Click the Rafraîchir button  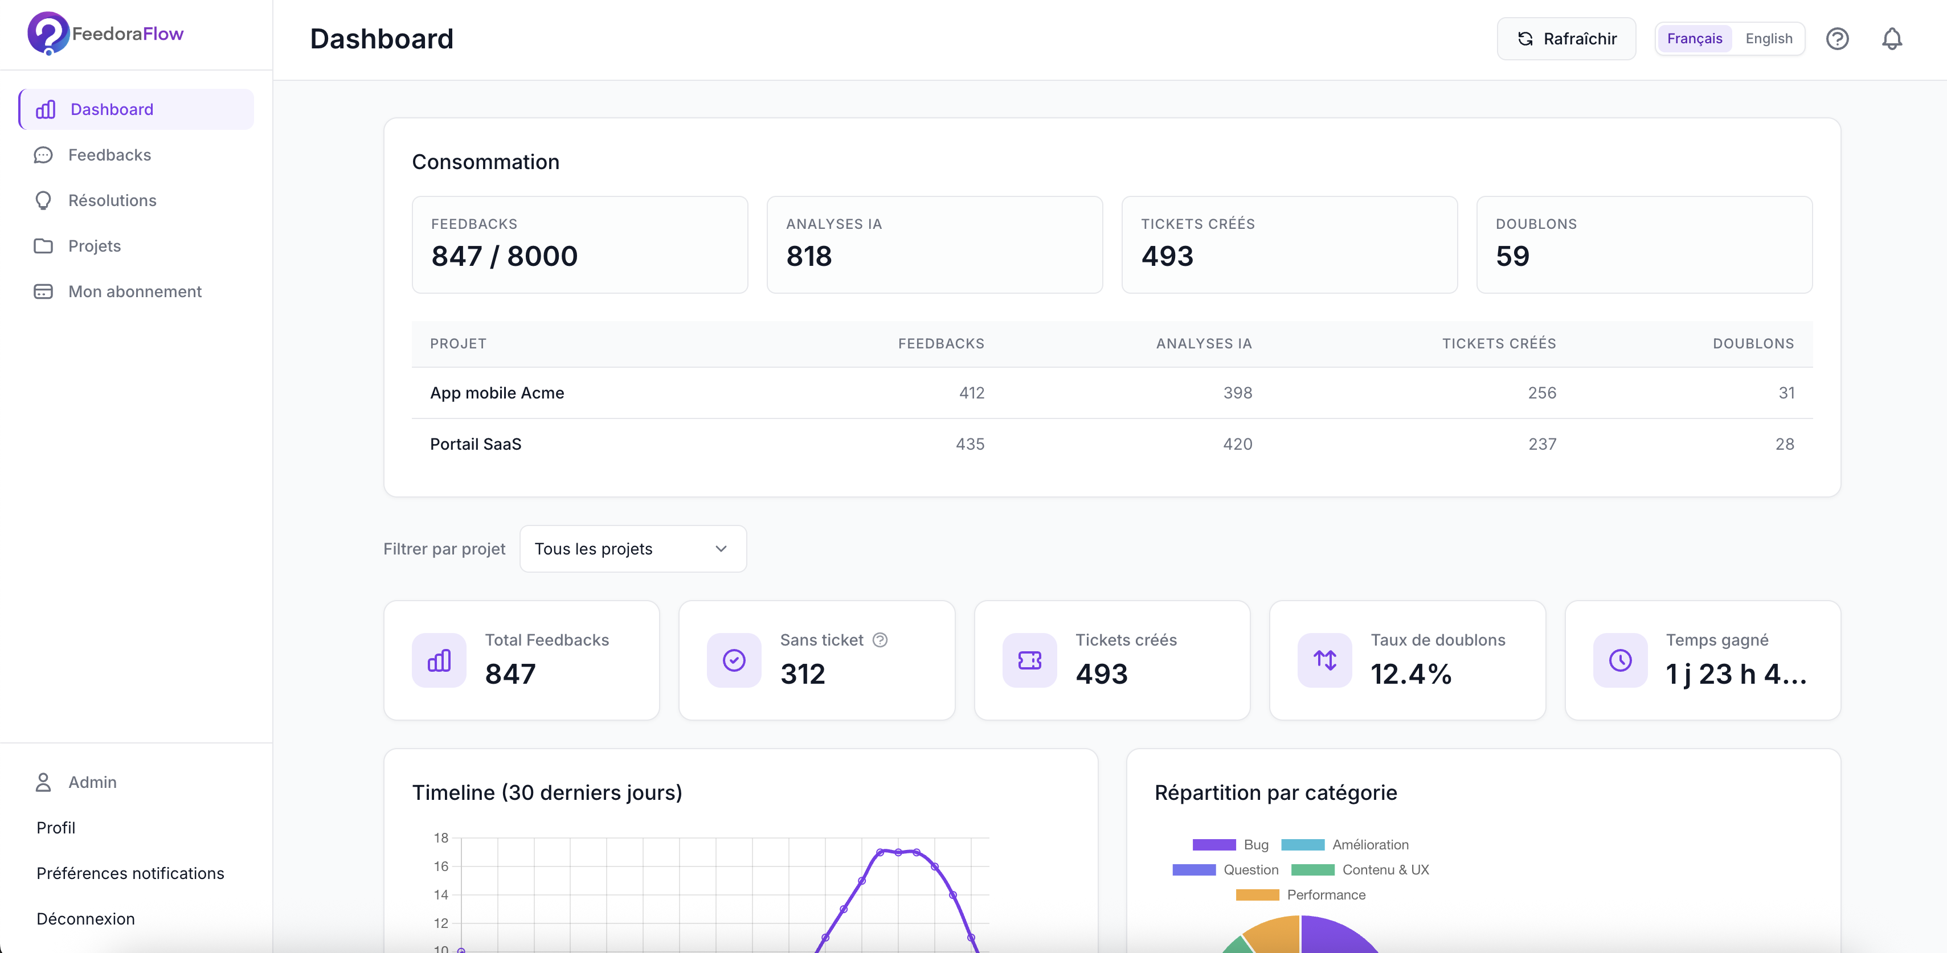[1566, 39]
